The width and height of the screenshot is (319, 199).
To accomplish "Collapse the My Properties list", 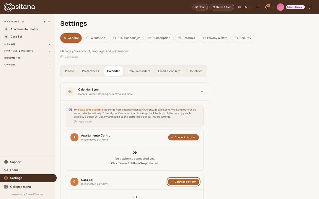I will pyautogui.click(x=49, y=22).
